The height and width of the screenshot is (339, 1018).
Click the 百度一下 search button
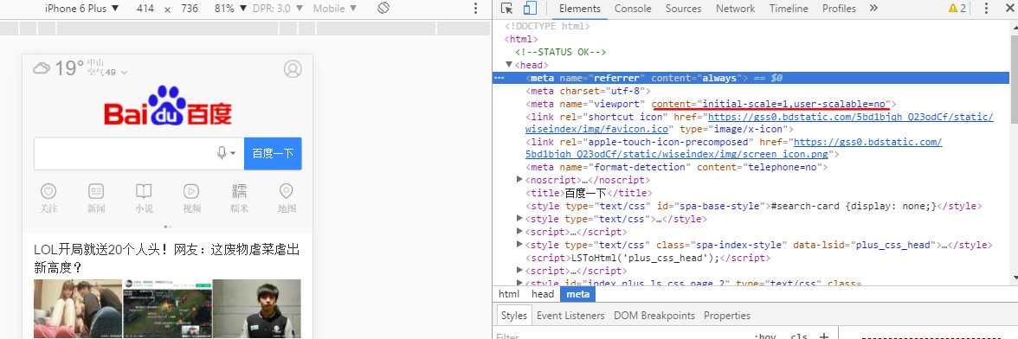[273, 154]
